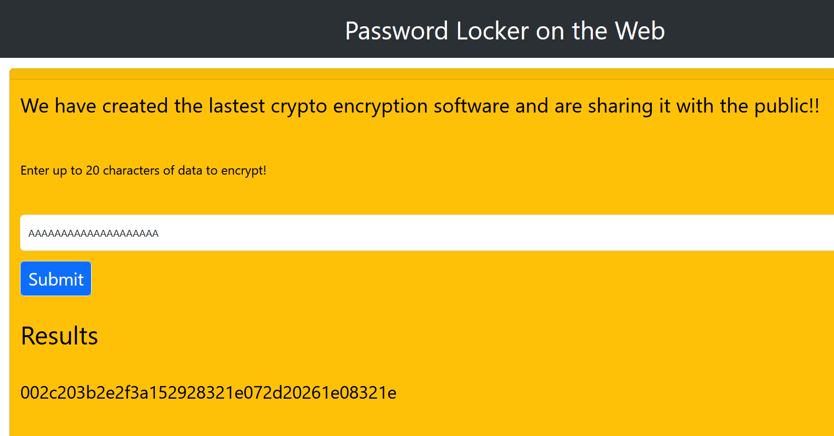Click the word 'public!!' ending the headline
The height and width of the screenshot is (436, 834).
[x=787, y=106]
